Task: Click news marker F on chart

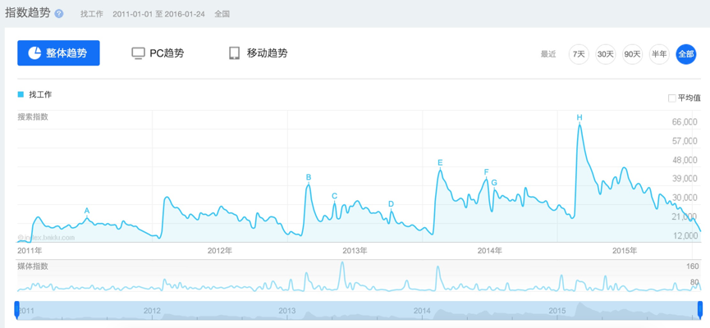Action: pyautogui.click(x=486, y=172)
